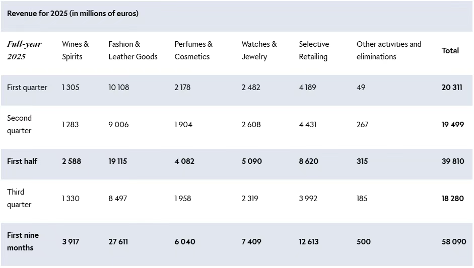Select the 'First nine months' row label
The image size is (474, 268).
(23, 241)
